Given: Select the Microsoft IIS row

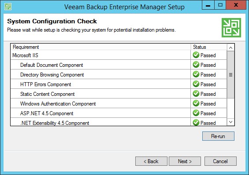Looking at the screenshot, I should (119, 55).
